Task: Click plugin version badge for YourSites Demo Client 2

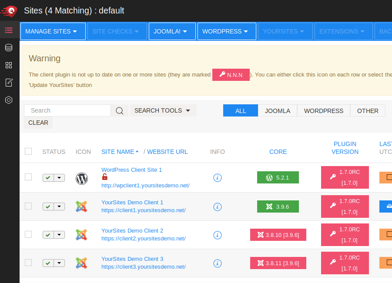Action: [x=345, y=235]
